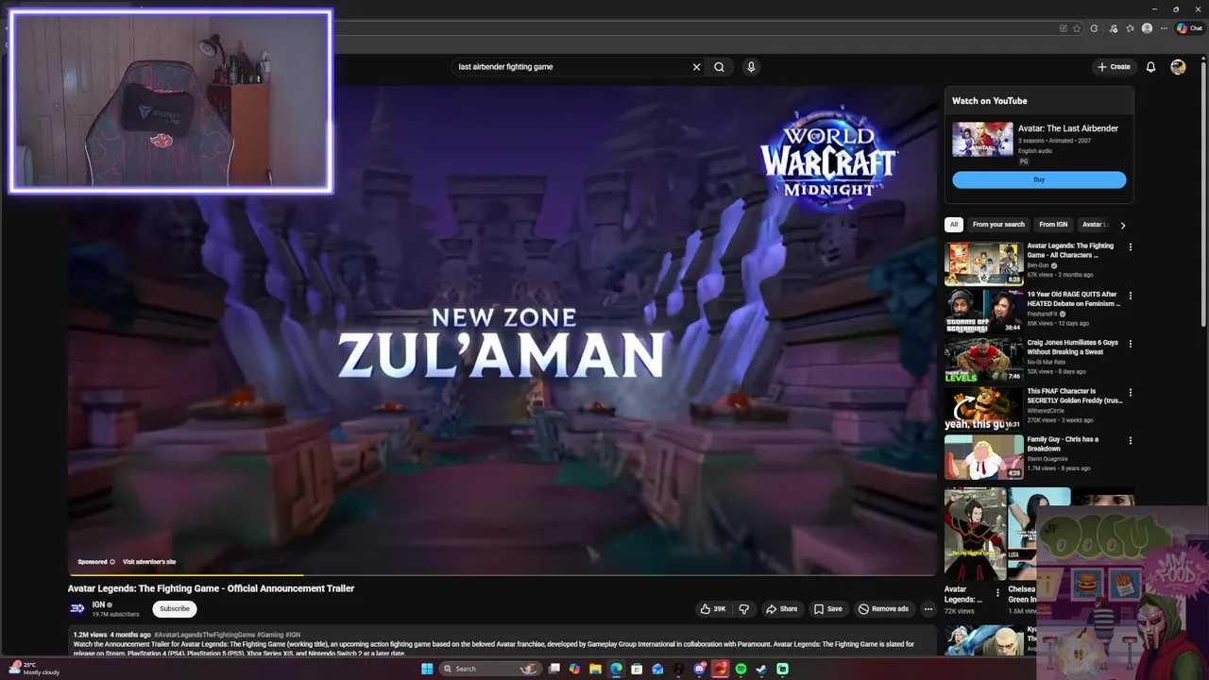
Task: Open Steam from the taskbar
Action: [x=761, y=669]
